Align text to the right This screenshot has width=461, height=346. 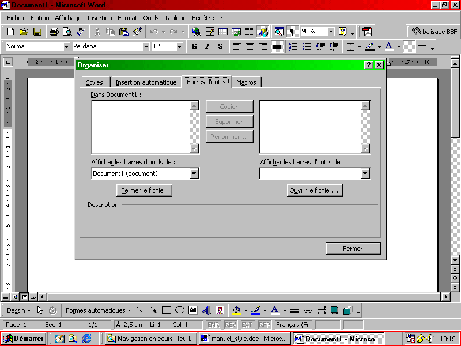point(263,47)
